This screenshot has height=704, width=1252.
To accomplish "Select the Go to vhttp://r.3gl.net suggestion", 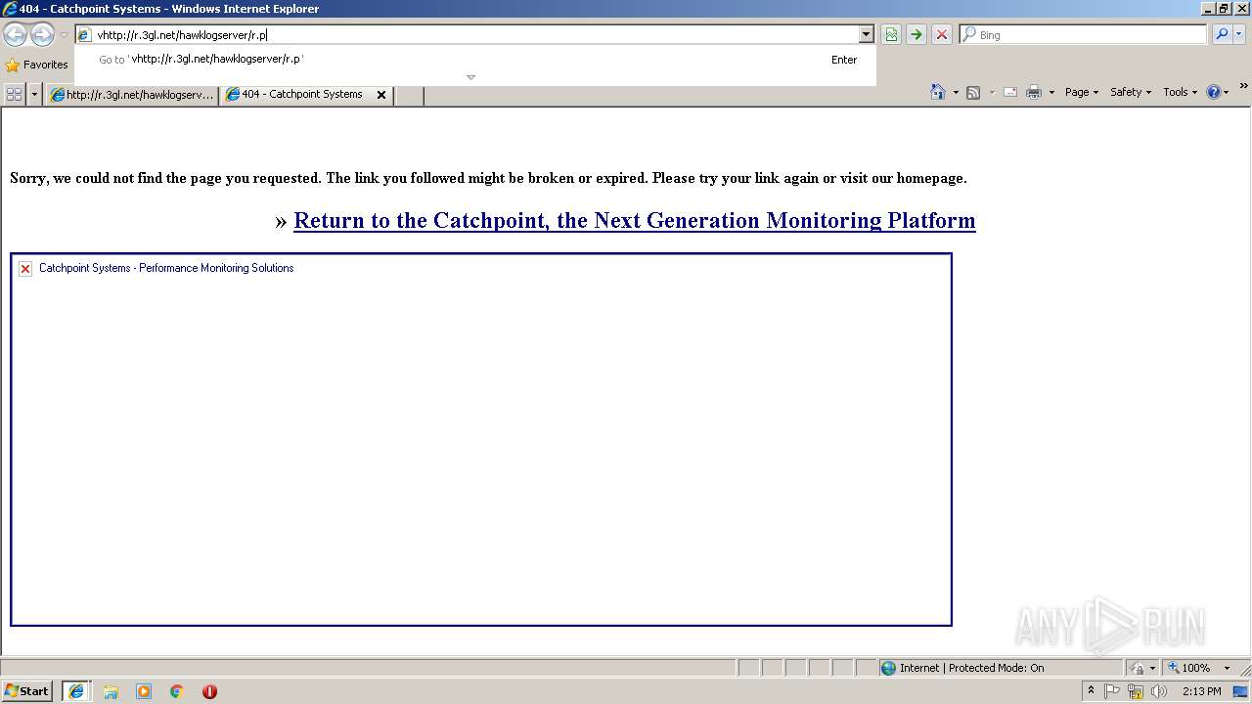I will point(476,60).
